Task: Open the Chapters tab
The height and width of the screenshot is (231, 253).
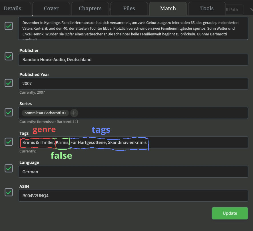Action: pos(90,8)
